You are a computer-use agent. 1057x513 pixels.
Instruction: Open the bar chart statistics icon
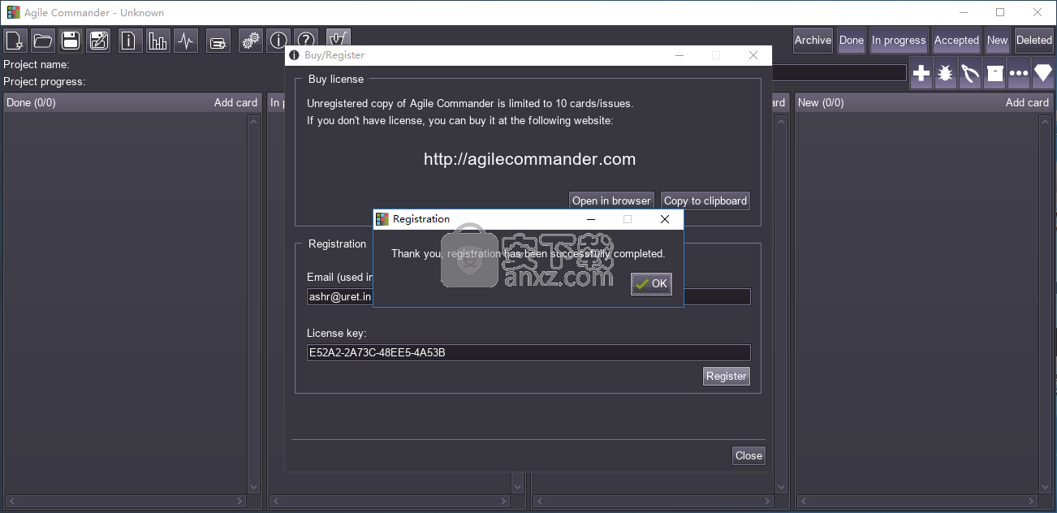[157, 41]
